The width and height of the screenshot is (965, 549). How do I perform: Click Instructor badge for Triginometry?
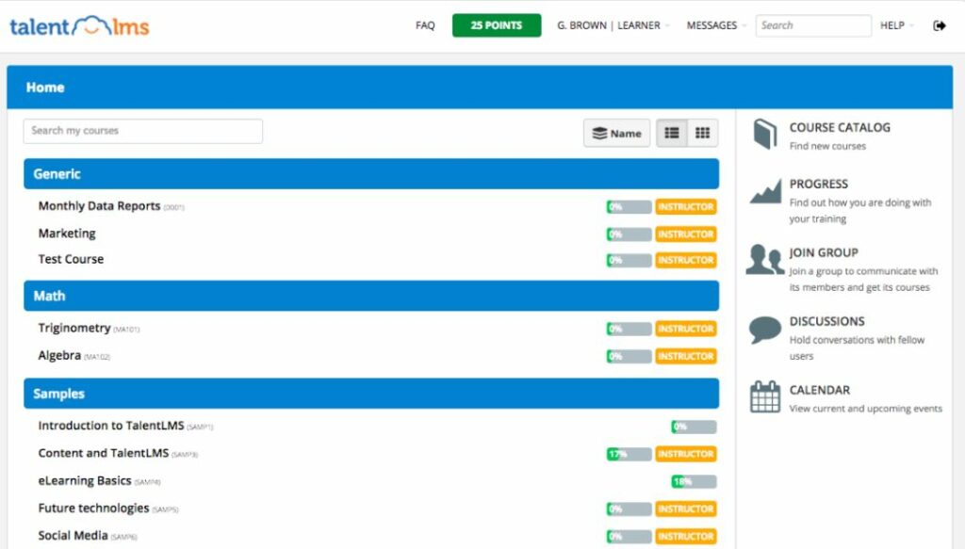[x=686, y=329]
